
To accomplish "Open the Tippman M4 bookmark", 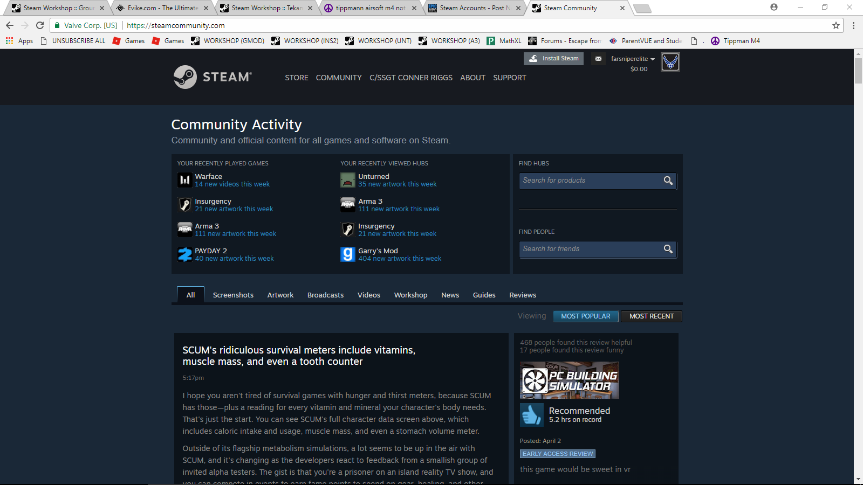I will 735,41.
